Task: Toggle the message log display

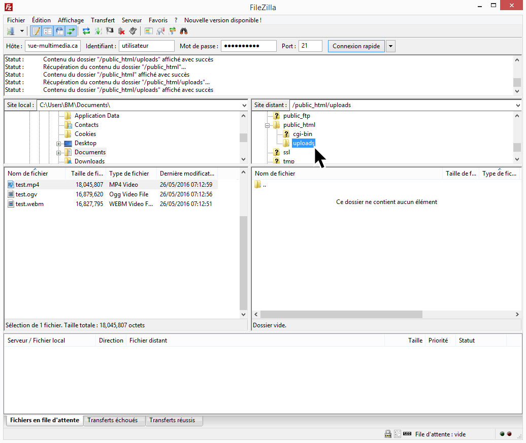Action: (36, 31)
